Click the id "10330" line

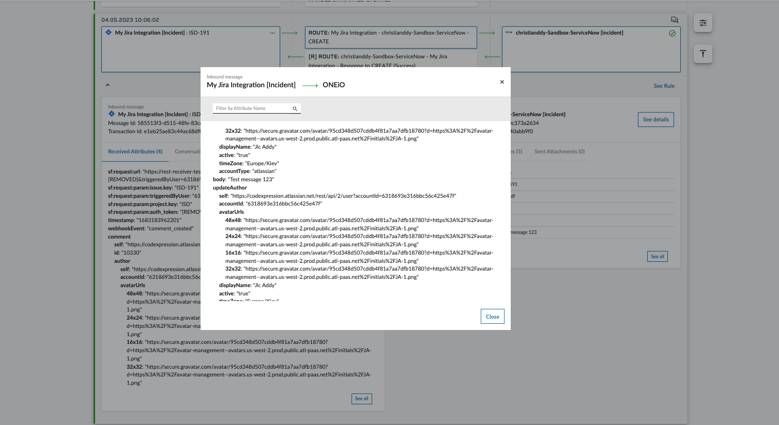(x=128, y=253)
